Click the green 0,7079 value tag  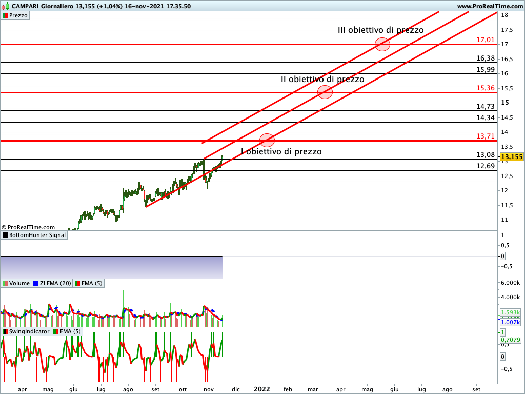(511, 339)
